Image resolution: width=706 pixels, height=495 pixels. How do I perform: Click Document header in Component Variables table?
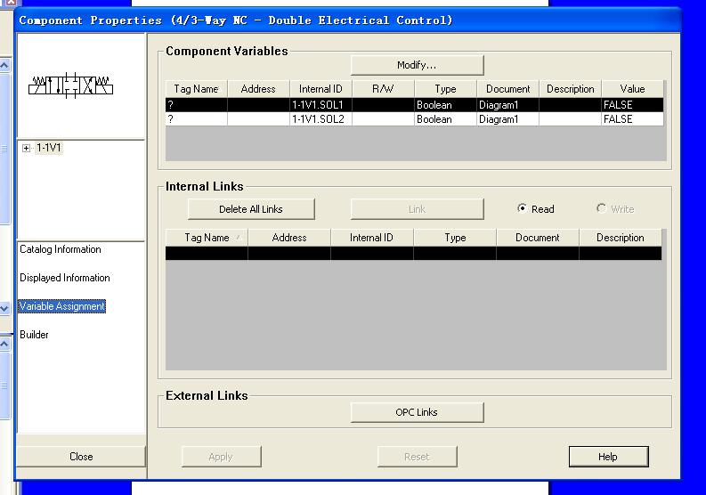(507, 89)
